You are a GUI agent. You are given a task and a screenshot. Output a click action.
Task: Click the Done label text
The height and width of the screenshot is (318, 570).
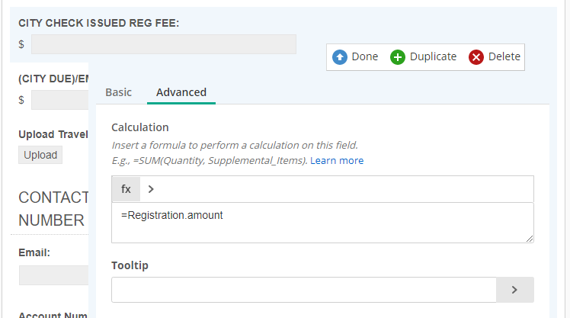point(365,56)
